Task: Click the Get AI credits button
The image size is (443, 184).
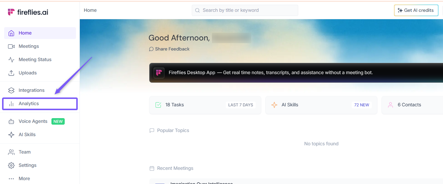Action: click(416, 10)
